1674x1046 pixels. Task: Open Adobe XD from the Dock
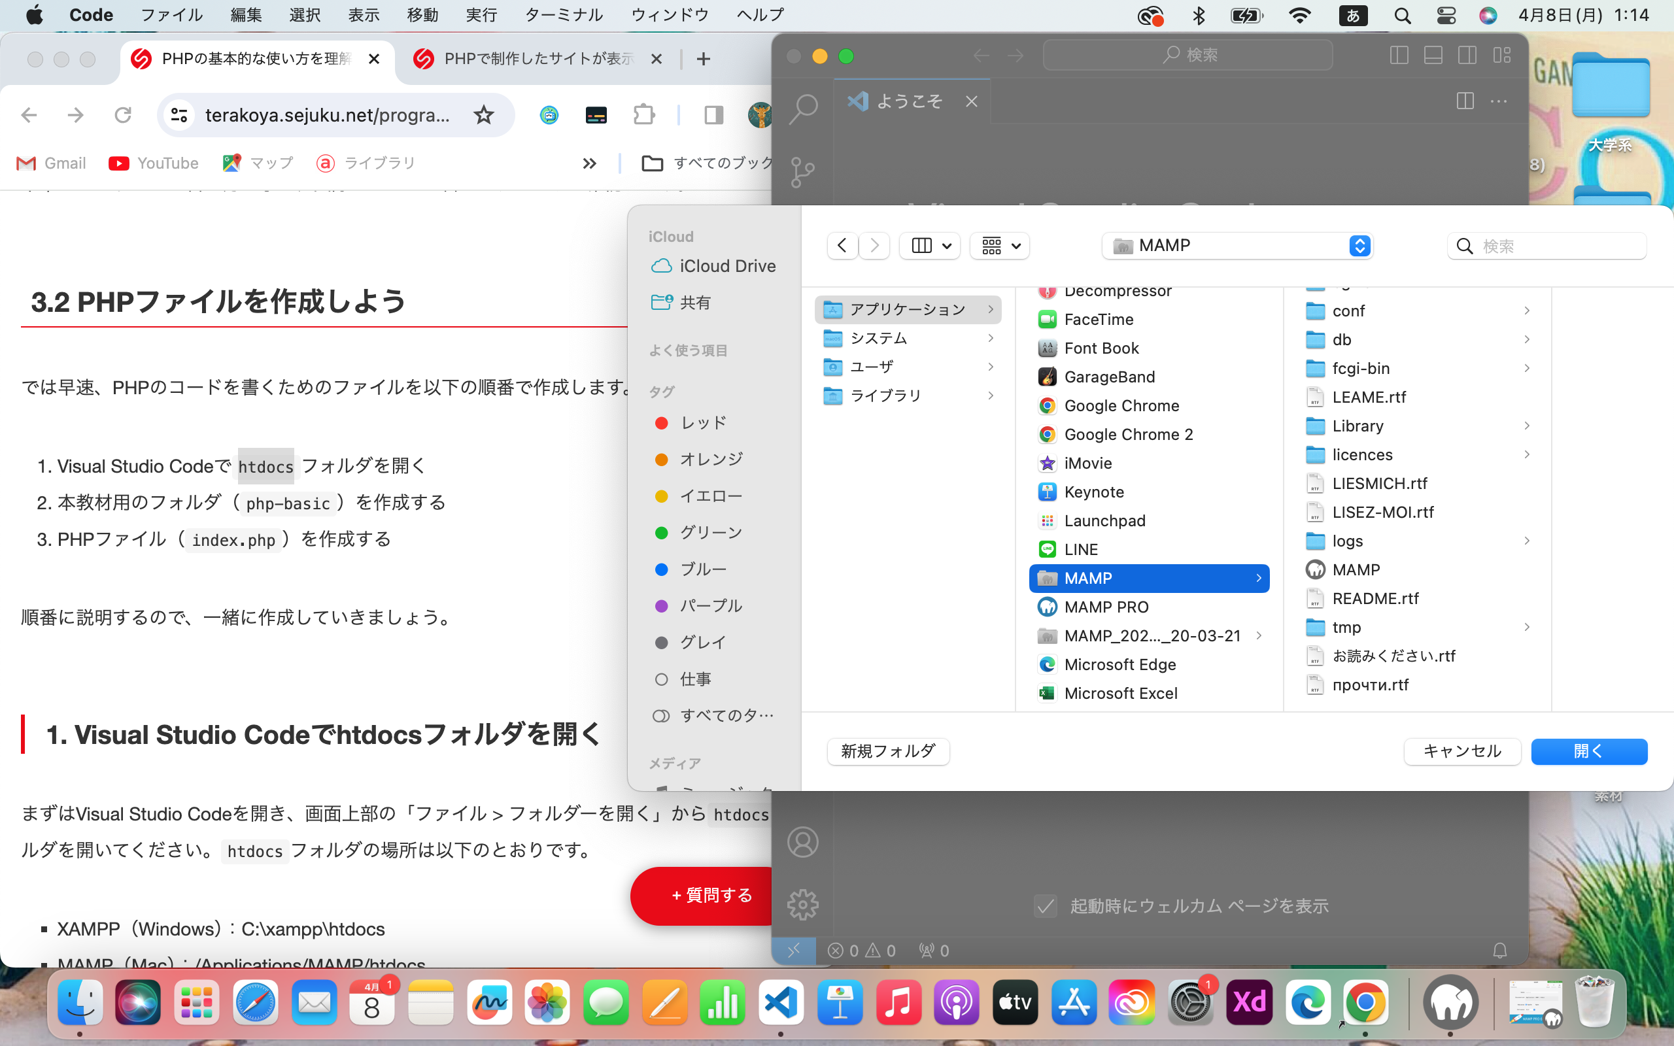[1249, 1002]
